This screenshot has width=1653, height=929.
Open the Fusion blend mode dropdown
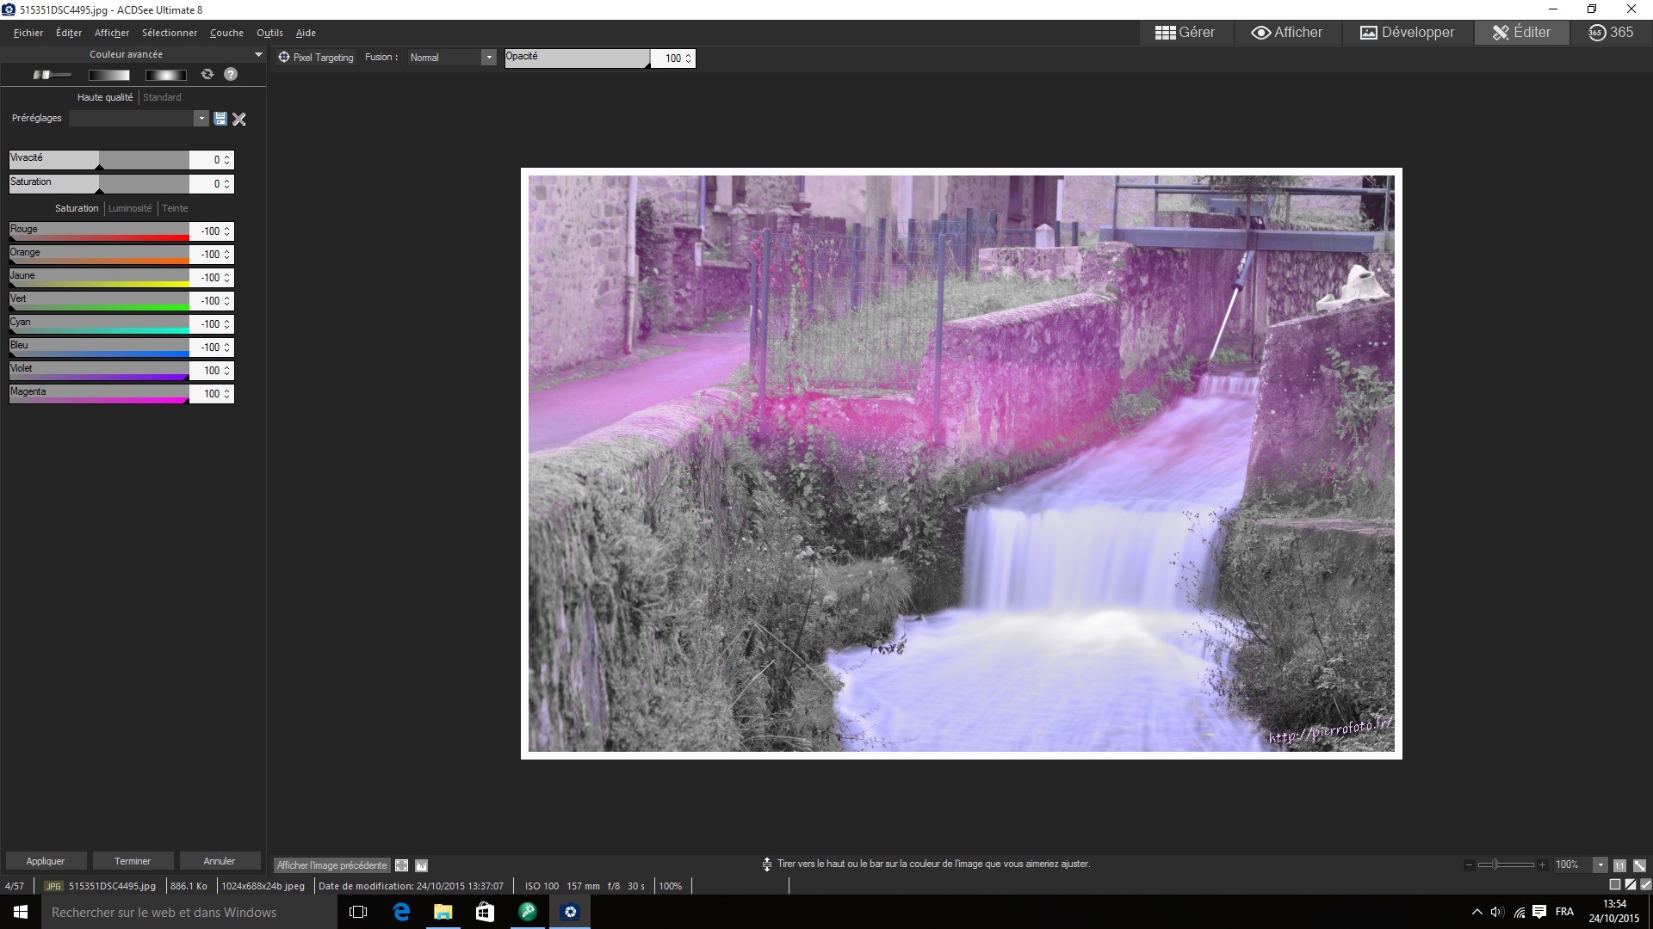coord(488,58)
